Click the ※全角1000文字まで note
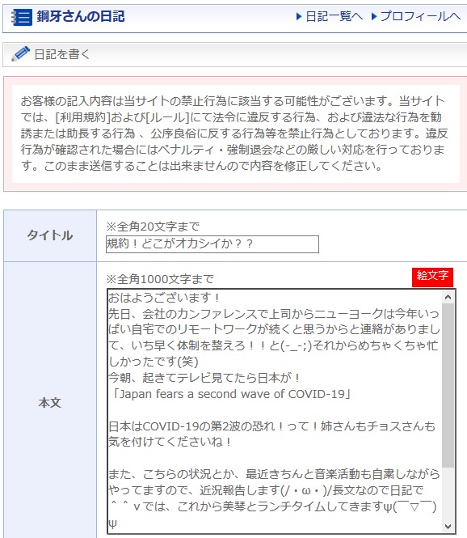Viewport: 467px width, 538px height. (x=160, y=279)
